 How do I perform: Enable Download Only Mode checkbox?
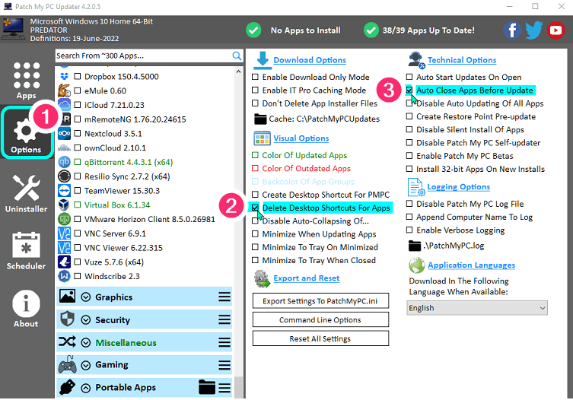click(255, 77)
